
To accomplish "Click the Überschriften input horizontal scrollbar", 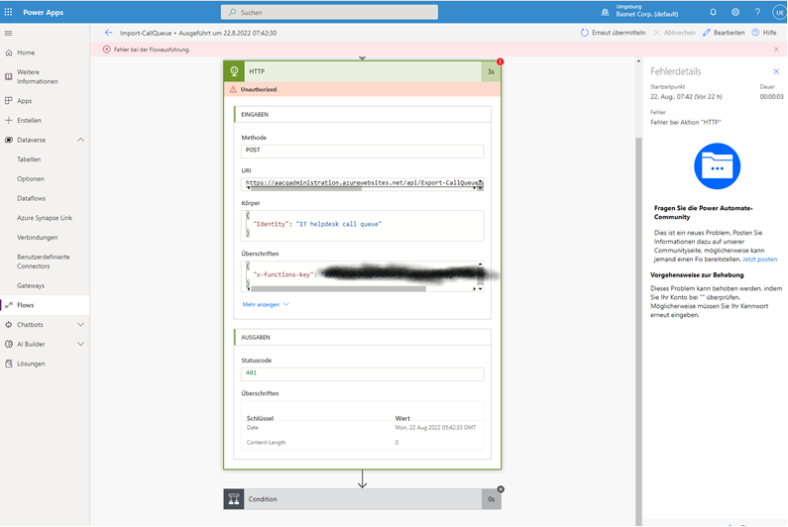I will [x=338, y=289].
